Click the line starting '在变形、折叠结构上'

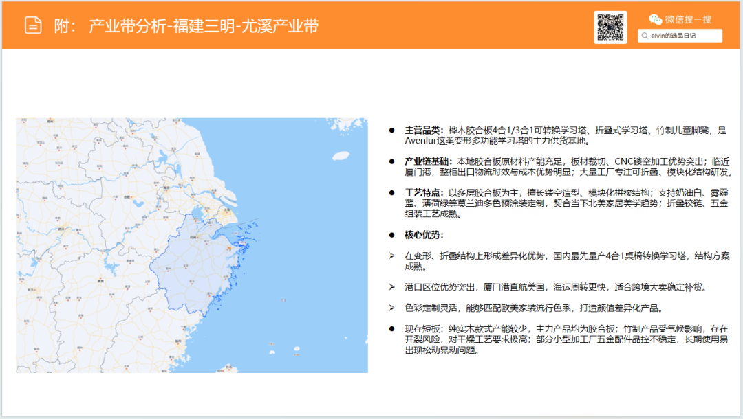click(x=567, y=261)
